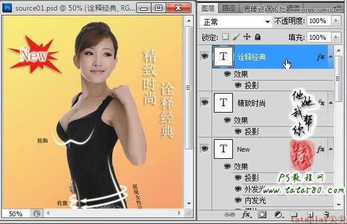Click layers panel scroll up arrow
Screen dimensions: 347x224
coord(339,50)
